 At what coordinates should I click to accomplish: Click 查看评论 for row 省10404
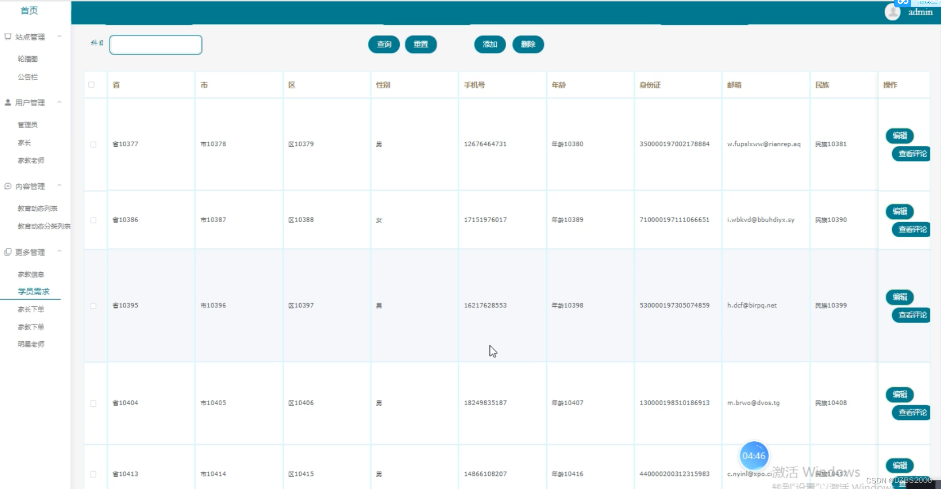coord(912,413)
